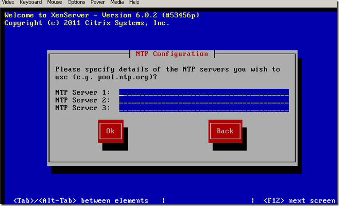Click the 'Welcome to XenServer' version line
This screenshot has height=206, width=339.
pos(102,15)
